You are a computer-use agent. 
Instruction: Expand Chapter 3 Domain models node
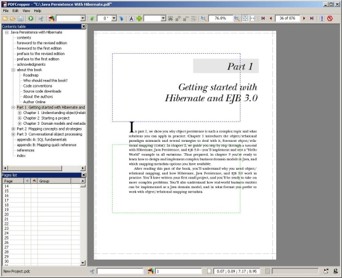(x=20, y=123)
